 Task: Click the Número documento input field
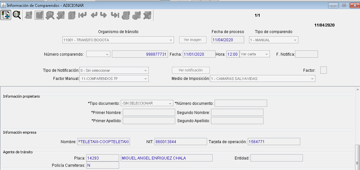tap(241, 104)
